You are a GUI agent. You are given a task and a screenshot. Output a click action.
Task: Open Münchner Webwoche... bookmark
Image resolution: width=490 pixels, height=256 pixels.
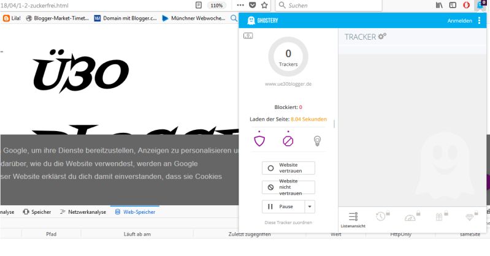193,18
